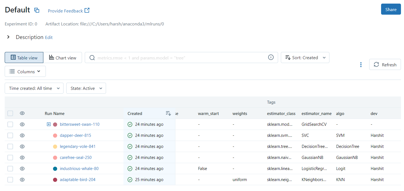The width and height of the screenshot is (404, 191).
Task: Click the Columns list icon
Action: tap(12, 71)
